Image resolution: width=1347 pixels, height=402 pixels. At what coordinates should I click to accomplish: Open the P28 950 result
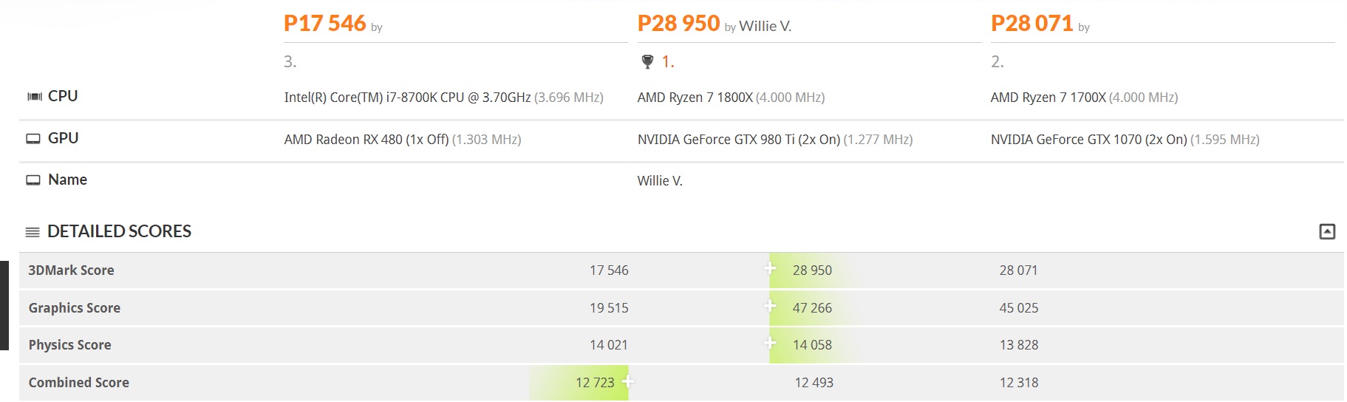[x=678, y=24]
